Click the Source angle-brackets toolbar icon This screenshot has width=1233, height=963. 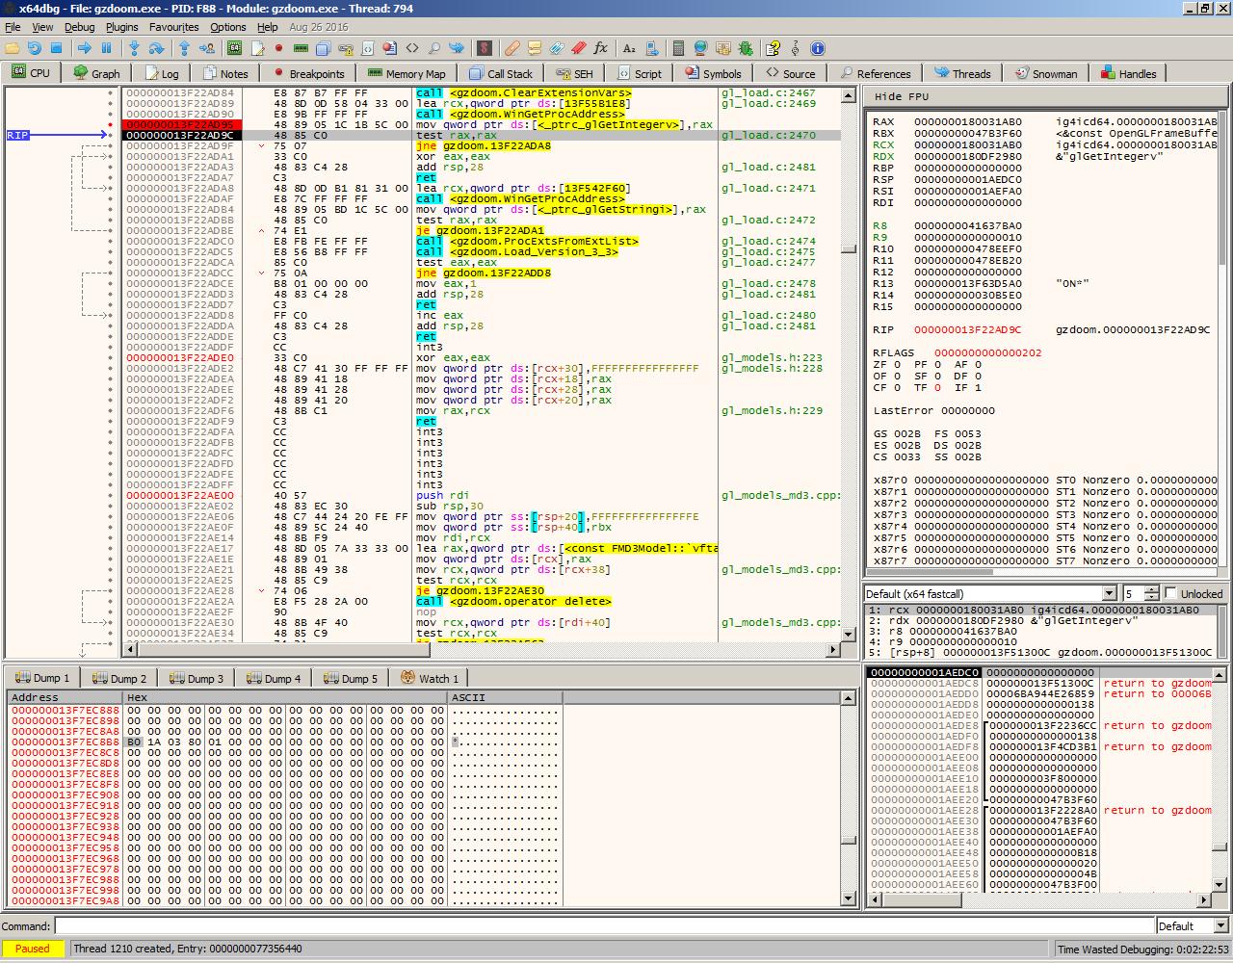tap(412, 47)
